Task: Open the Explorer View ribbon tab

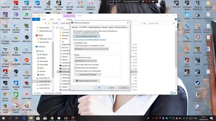Action: 59,19
